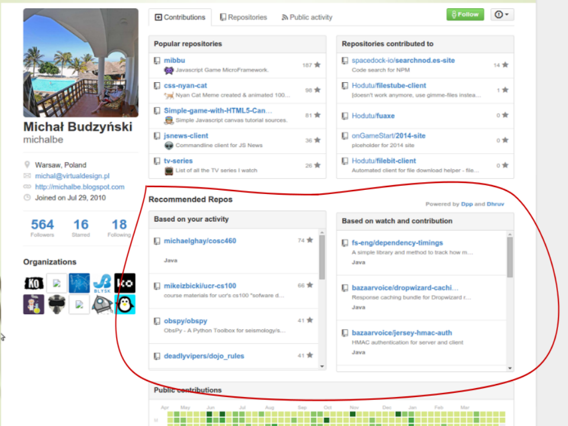Open the report/block user dropdown
Image resolution: width=568 pixels, height=426 pixels.
point(502,14)
